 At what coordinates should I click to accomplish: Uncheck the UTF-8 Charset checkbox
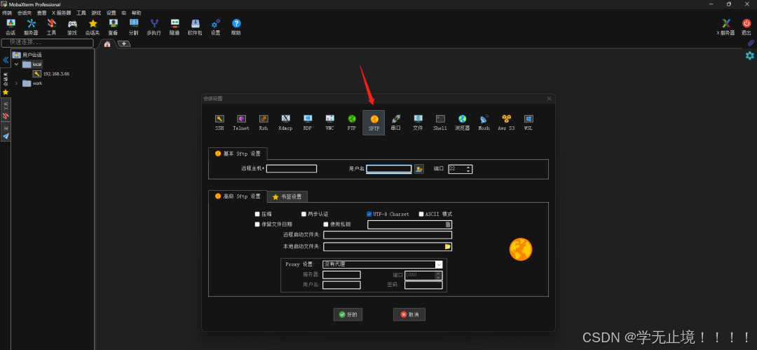pos(369,214)
